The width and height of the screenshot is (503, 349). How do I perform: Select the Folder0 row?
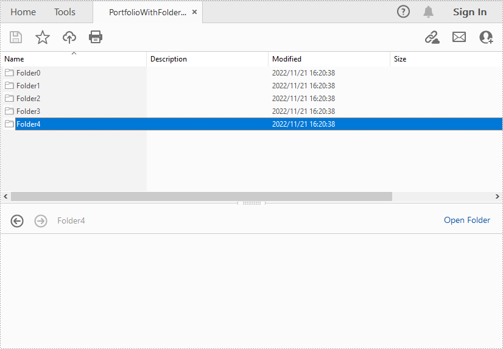click(x=251, y=73)
